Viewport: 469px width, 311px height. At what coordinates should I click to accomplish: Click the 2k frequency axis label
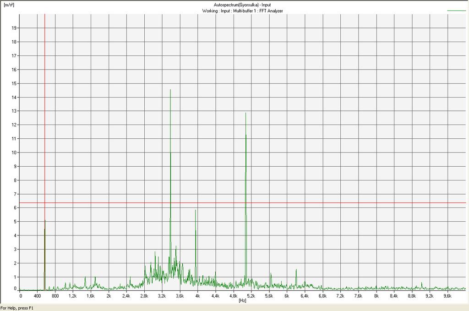pyautogui.click(x=109, y=296)
